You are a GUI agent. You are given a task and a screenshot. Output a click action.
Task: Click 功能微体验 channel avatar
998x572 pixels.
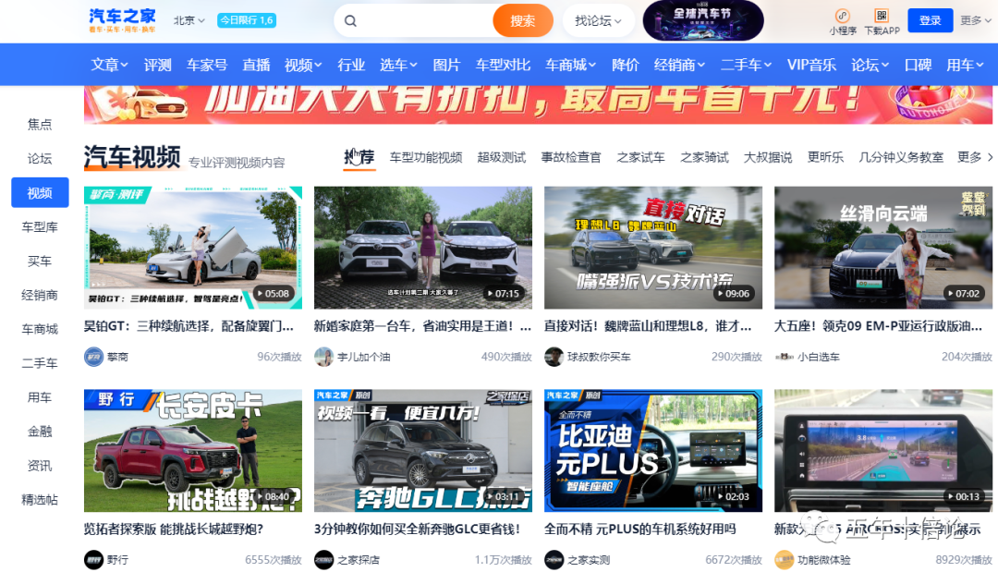(785, 560)
